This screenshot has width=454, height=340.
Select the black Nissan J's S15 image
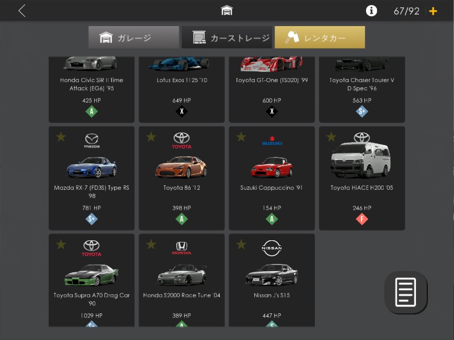(272, 275)
